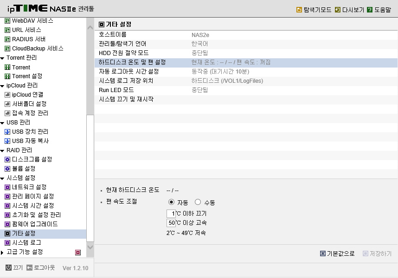Select the 수동 fan speed radio button
Screen dimensions: 398x278
[x=198, y=202]
